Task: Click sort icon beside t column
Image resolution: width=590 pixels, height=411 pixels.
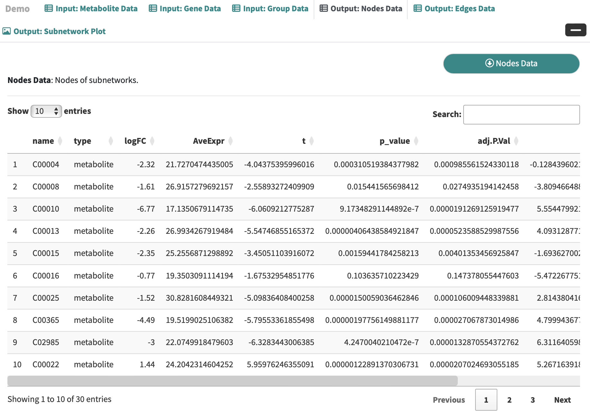Action: coord(311,141)
